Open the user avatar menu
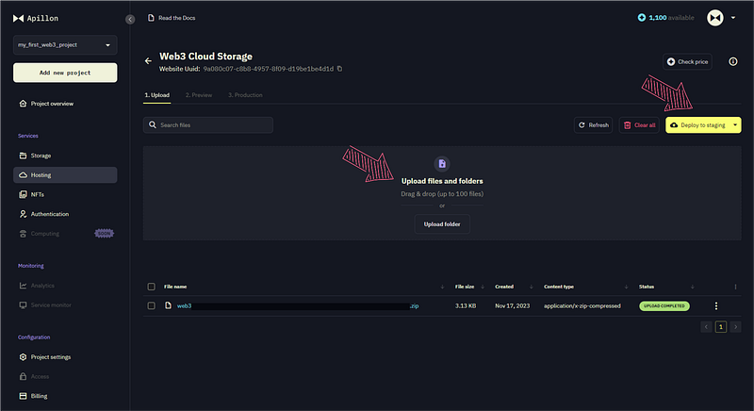The height and width of the screenshot is (411, 754). (x=715, y=18)
